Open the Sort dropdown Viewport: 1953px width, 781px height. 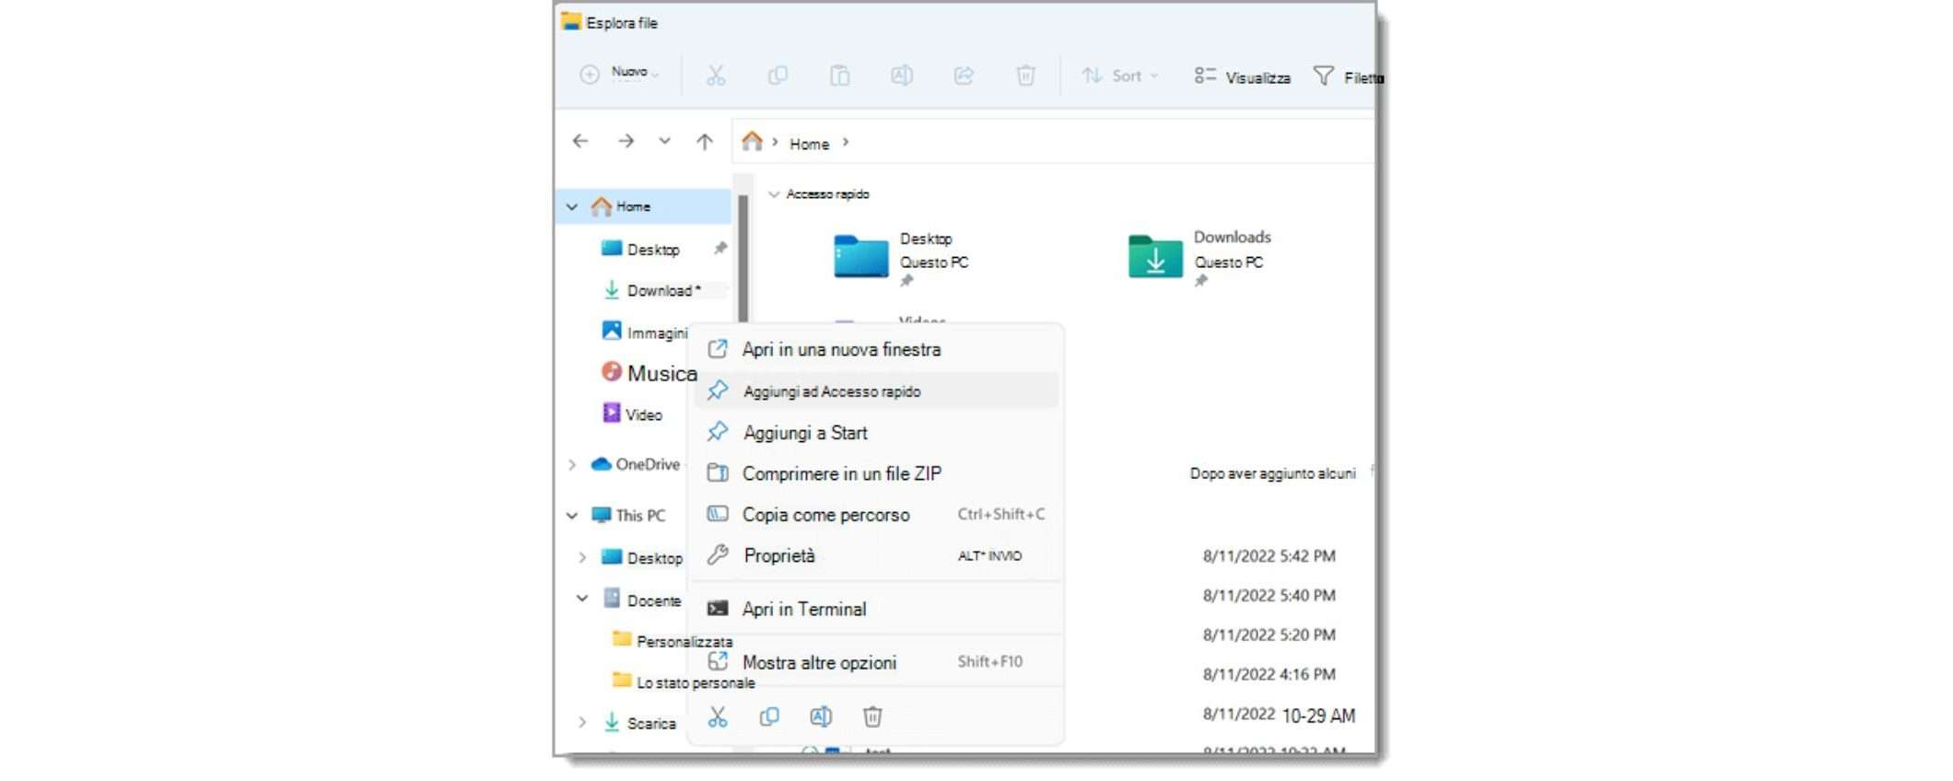coord(1120,76)
